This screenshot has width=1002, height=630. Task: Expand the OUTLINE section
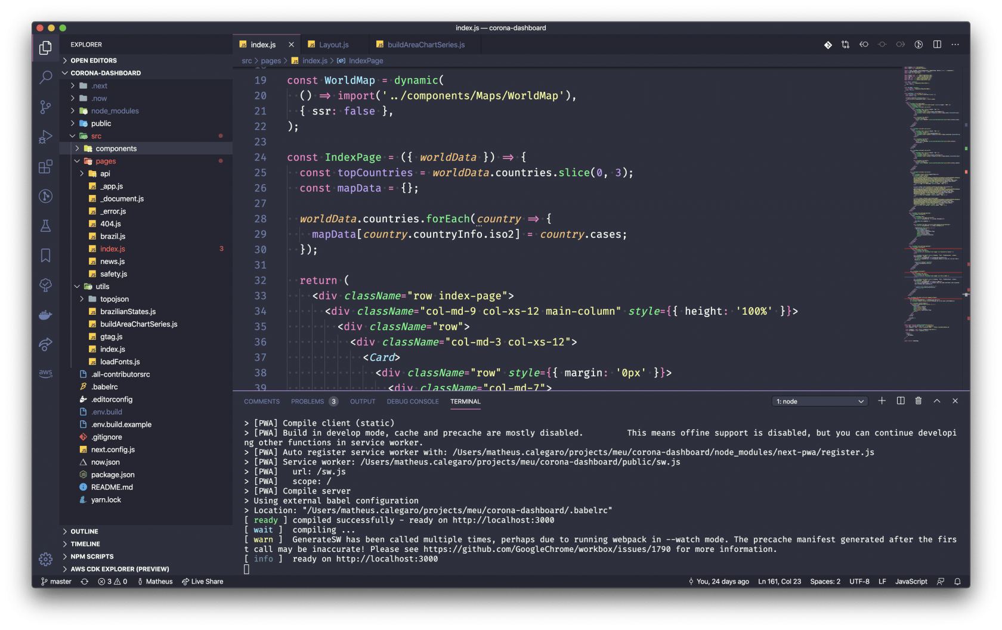click(x=84, y=532)
